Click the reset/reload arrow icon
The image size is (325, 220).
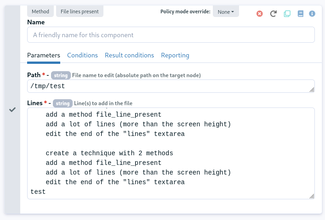(x=274, y=14)
